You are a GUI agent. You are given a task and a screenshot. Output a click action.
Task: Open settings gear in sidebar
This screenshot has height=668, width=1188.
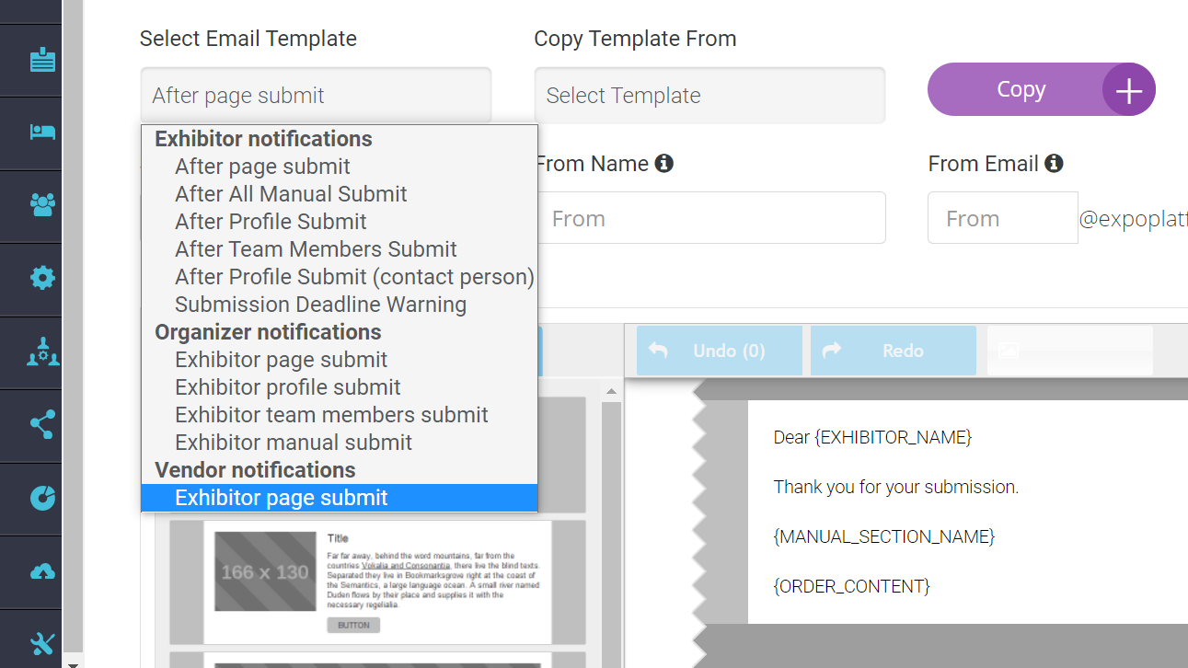click(42, 278)
